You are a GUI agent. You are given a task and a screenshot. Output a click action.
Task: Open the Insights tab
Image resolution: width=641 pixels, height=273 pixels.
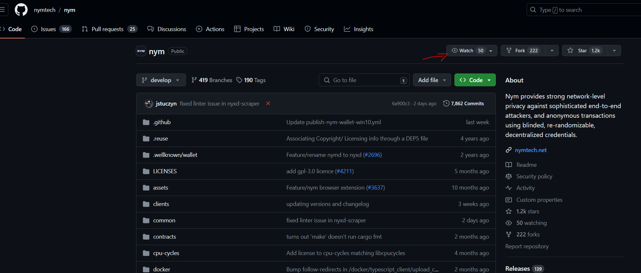(x=358, y=29)
